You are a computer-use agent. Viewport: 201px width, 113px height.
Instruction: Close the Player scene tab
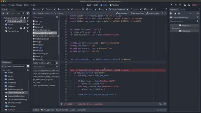[43, 9]
